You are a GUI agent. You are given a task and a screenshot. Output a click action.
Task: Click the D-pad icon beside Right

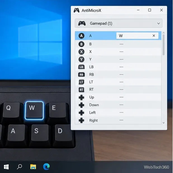coord(81,120)
